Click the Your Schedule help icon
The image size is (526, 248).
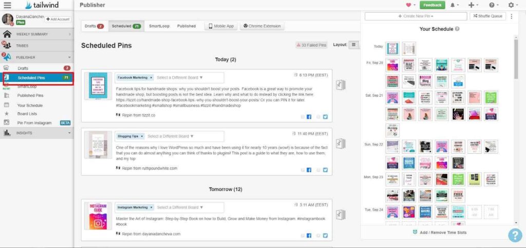(x=457, y=29)
